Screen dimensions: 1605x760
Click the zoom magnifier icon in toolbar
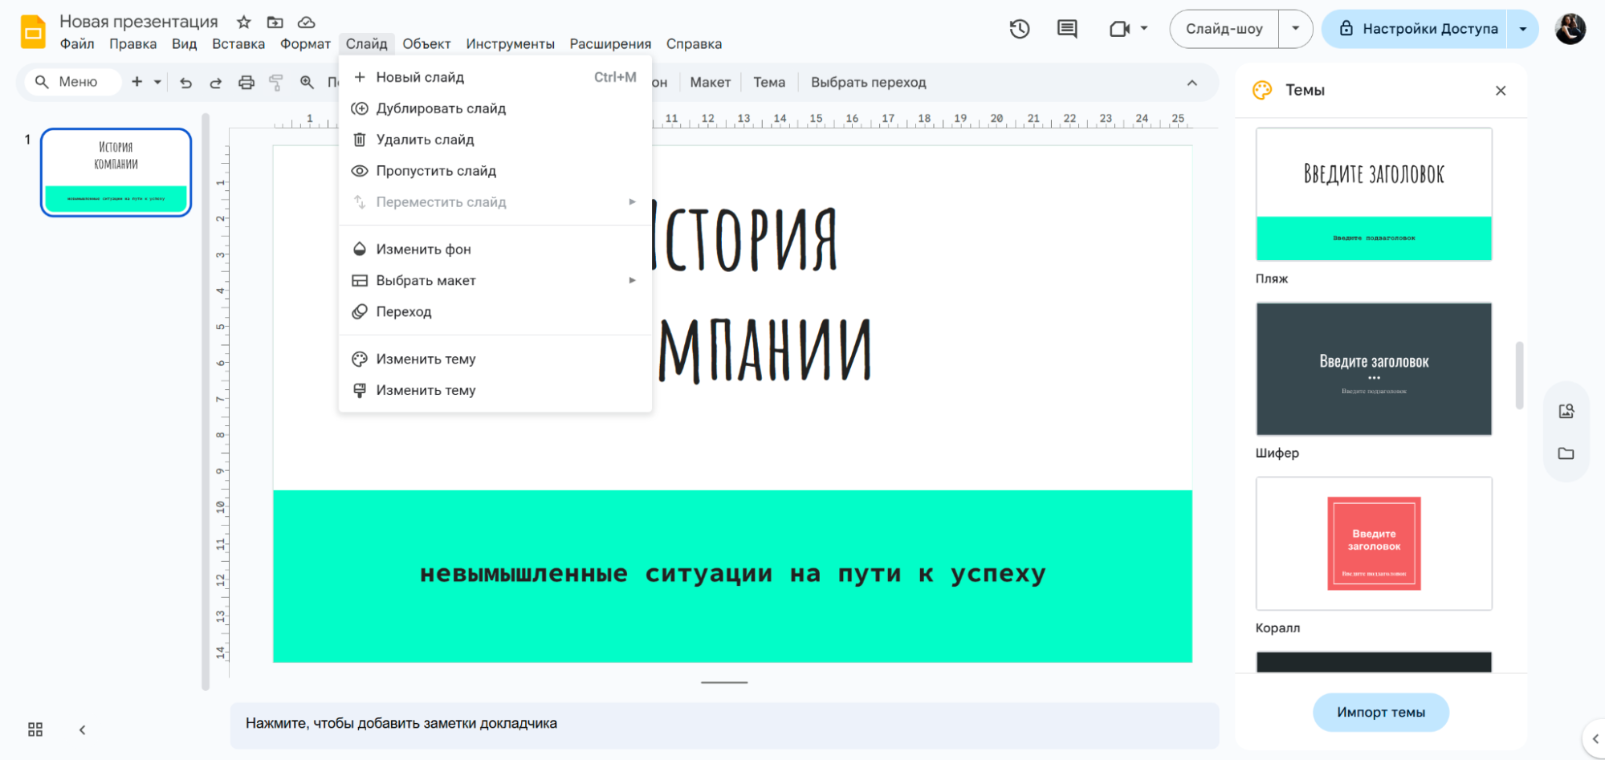pos(307,82)
